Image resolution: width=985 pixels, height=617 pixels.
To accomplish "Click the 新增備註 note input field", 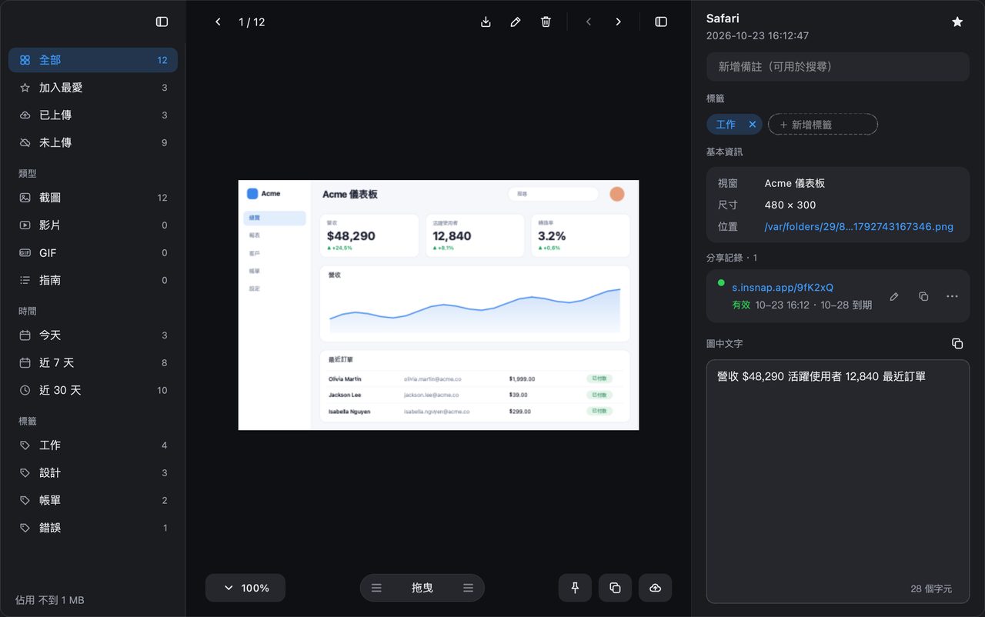I will (838, 67).
